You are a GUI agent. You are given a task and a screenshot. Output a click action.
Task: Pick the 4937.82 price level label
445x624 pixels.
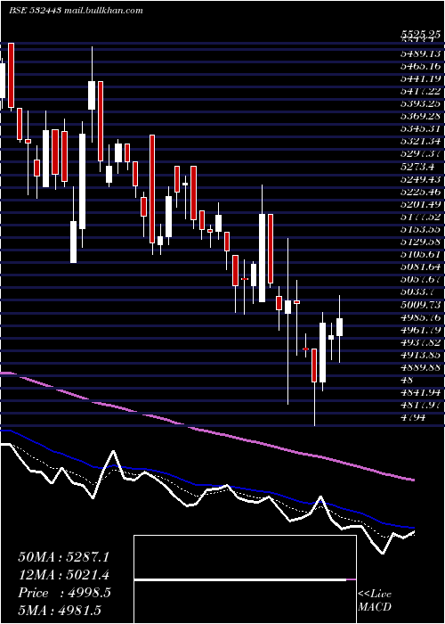point(420,341)
